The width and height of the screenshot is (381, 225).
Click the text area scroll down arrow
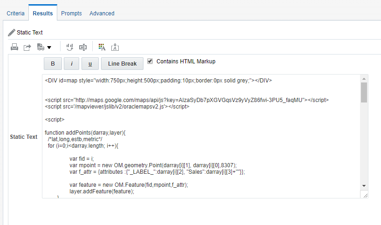coord(364,186)
